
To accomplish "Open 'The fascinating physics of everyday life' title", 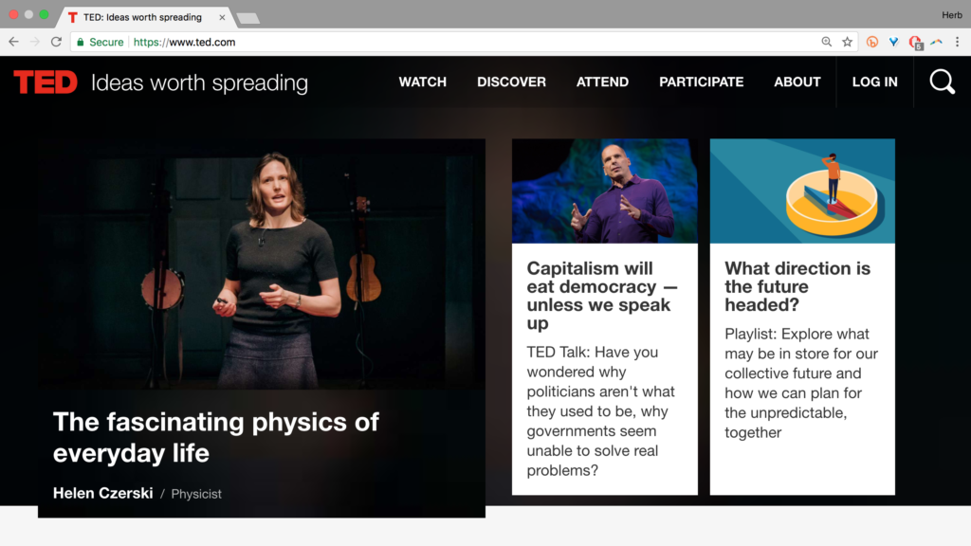I will (215, 437).
